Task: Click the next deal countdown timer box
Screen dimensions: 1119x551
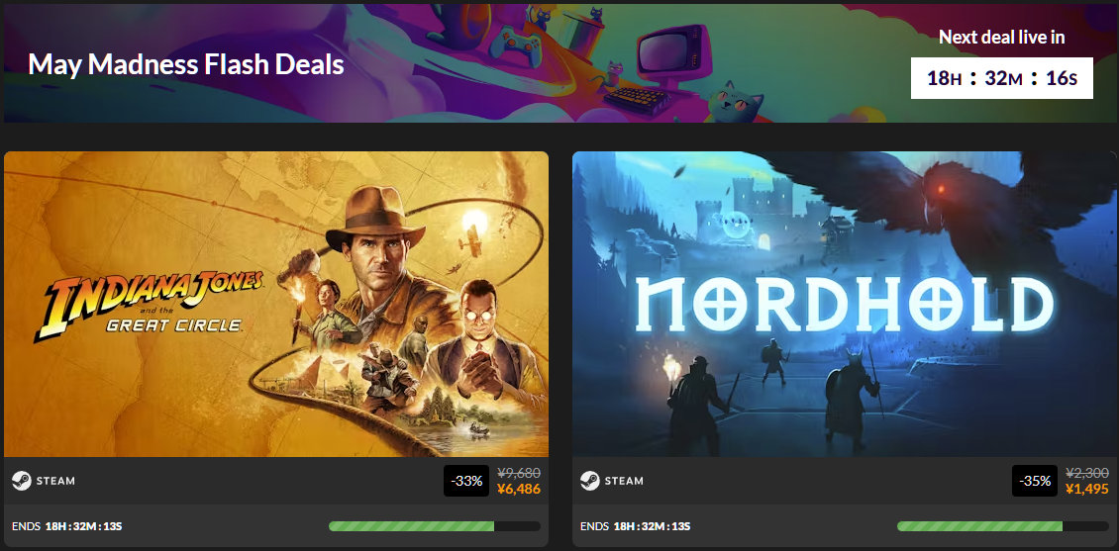Action: (1001, 78)
